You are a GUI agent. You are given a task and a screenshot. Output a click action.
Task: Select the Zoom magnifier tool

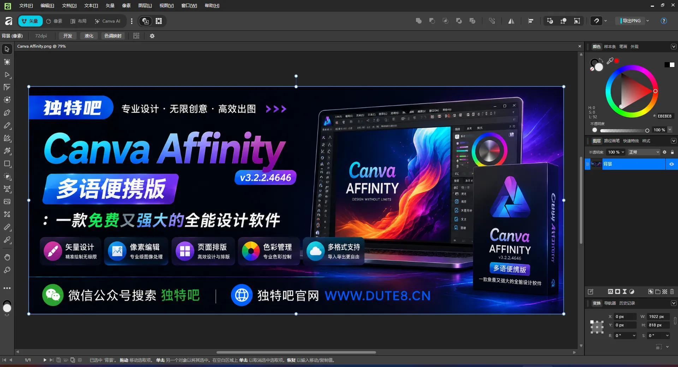coord(7,270)
